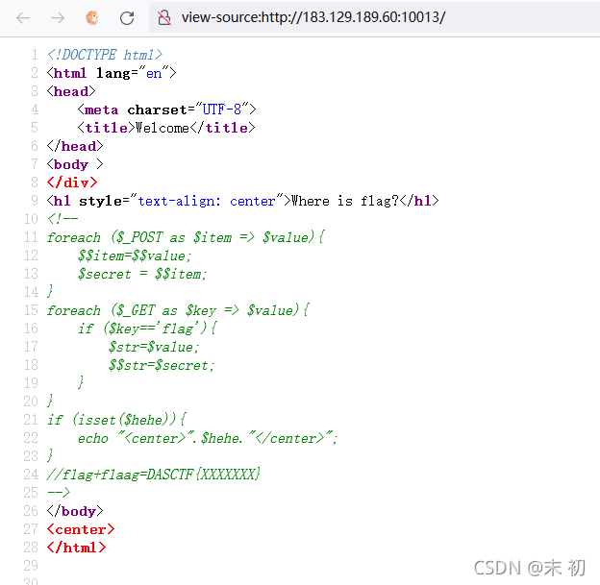The height and width of the screenshot is (585, 600).
Task: Click the '$str=$value;' line
Action: pos(154,347)
